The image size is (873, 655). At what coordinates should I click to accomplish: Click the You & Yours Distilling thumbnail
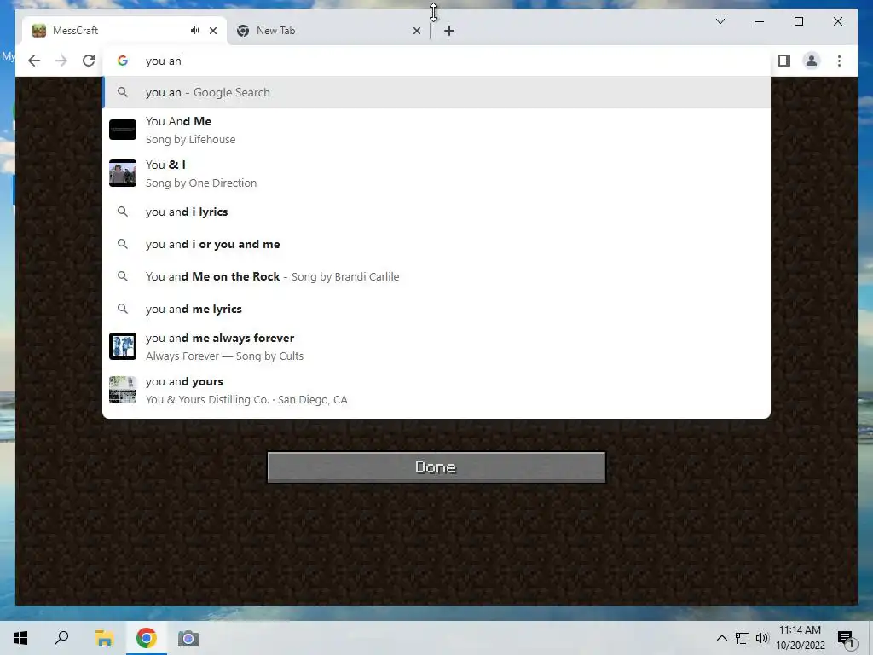[x=123, y=390]
